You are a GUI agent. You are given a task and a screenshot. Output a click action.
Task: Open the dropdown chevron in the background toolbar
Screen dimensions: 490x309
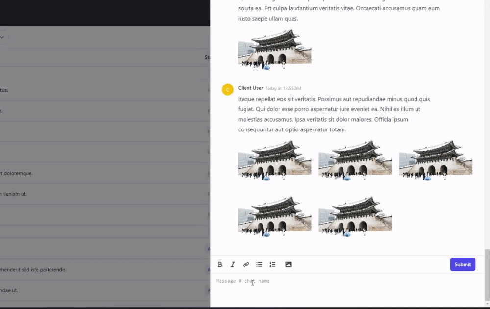point(2,37)
